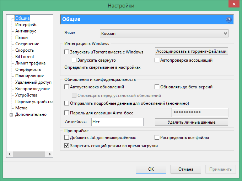Click the Анти-босс password field
The height and width of the screenshot is (181, 242).
click(x=200, y=113)
